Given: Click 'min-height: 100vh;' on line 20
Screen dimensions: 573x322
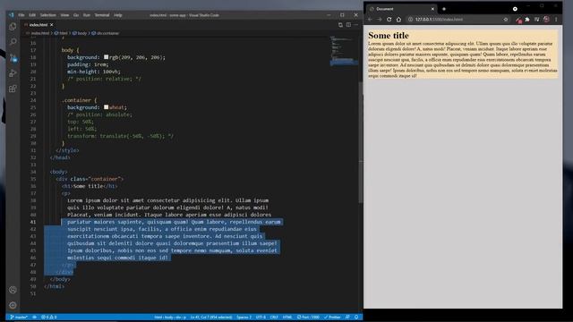Looking at the screenshot, I should (93, 72).
